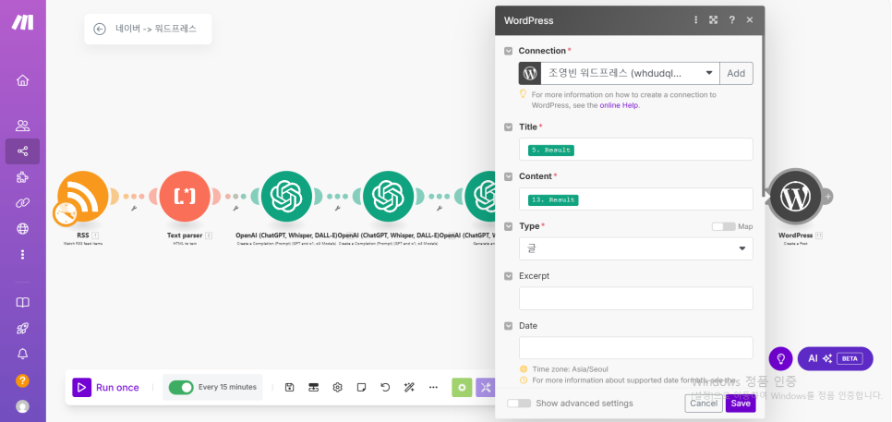Click the undo arrow in bottom toolbar
892x422 pixels.
385,387
